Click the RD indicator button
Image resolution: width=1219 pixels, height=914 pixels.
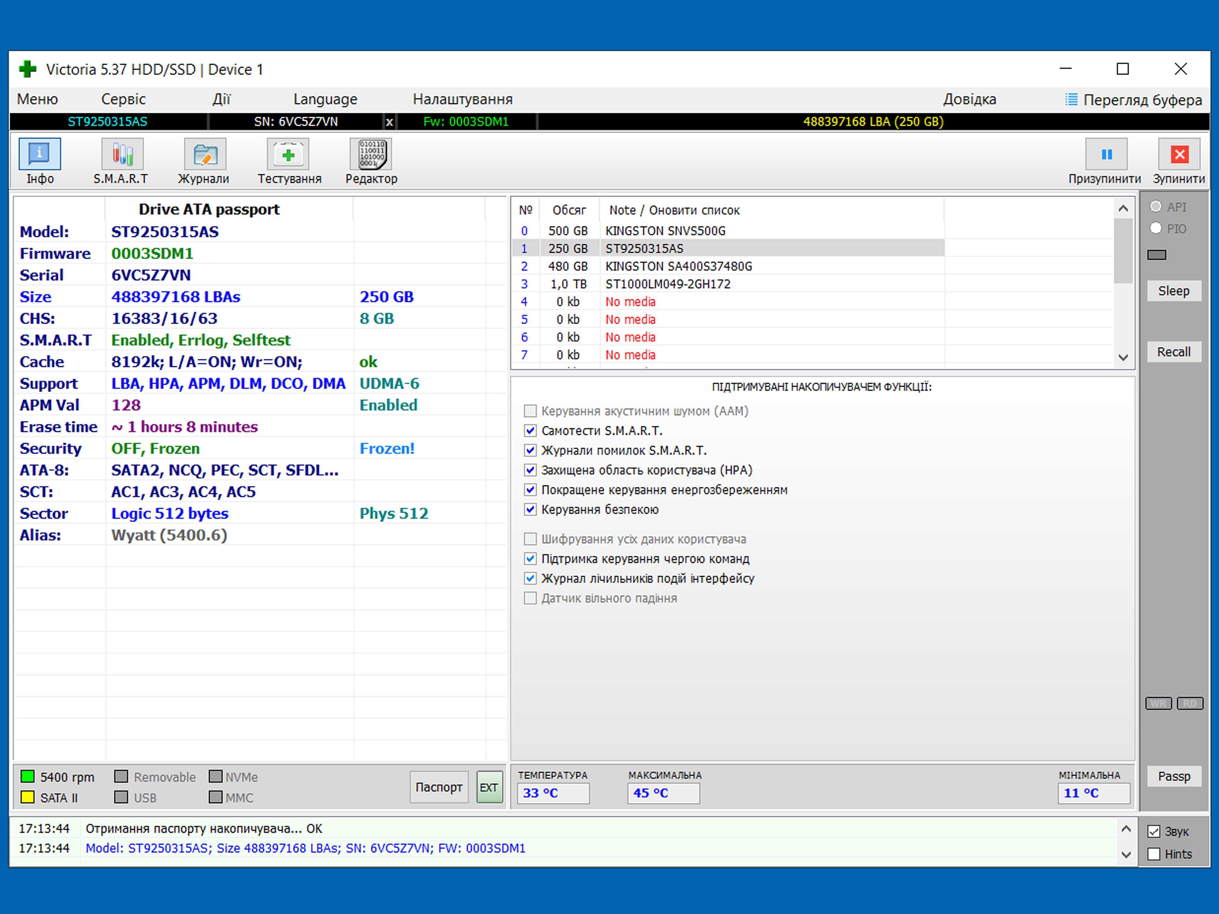(x=1190, y=704)
